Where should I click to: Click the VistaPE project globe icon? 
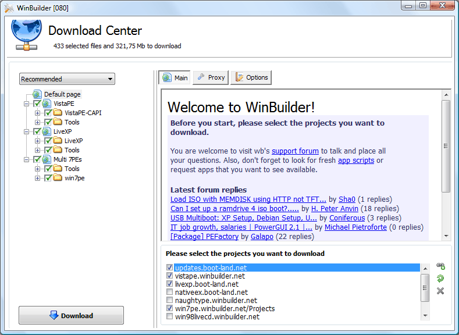pyautogui.click(x=47, y=104)
